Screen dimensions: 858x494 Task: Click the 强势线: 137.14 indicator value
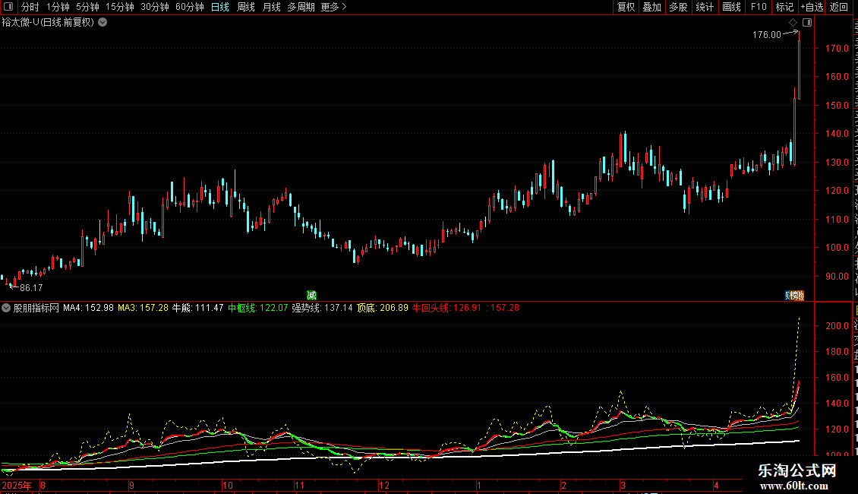tap(322, 308)
